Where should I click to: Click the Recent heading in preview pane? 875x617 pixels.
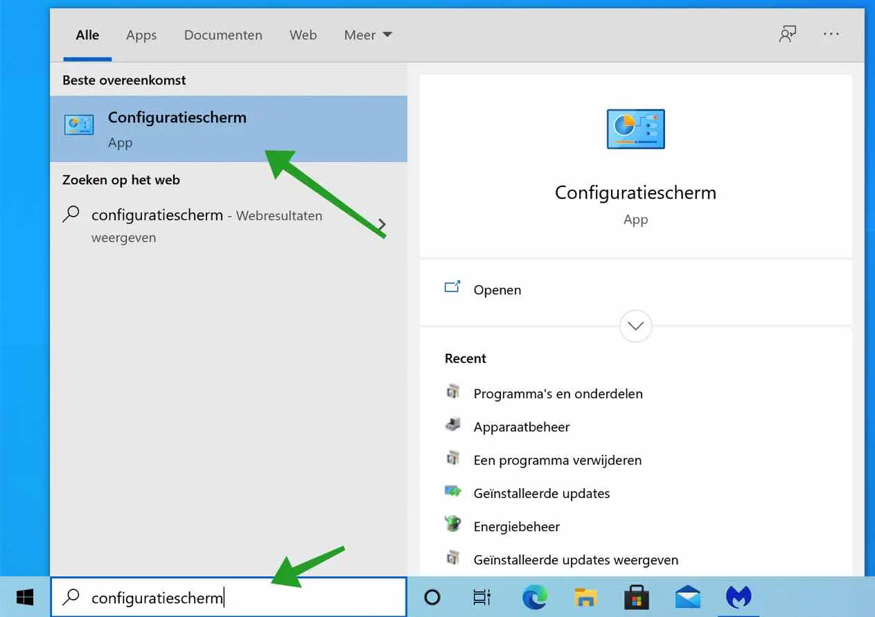click(466, 359)
